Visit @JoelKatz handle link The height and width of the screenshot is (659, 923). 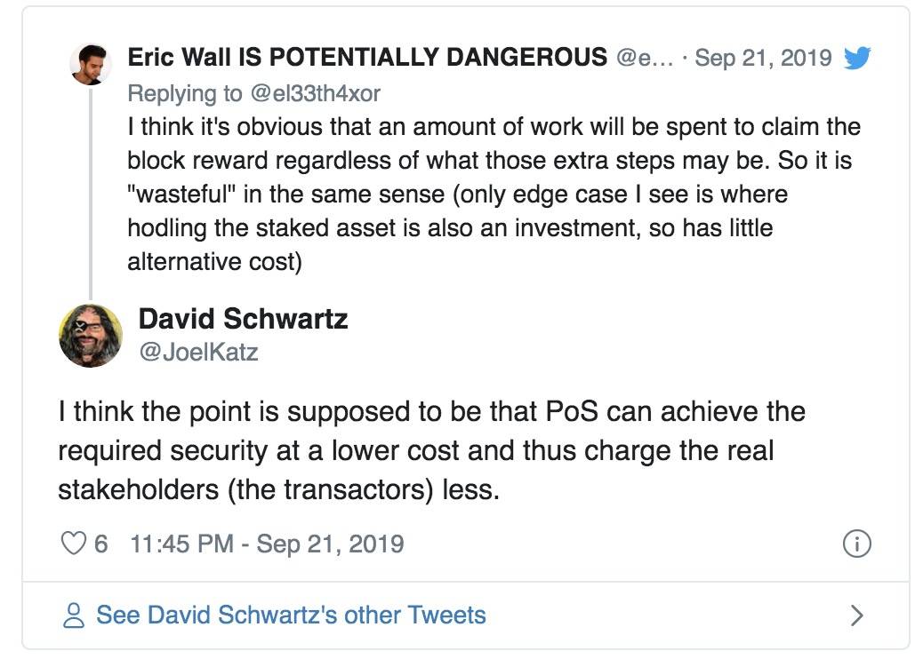(198, 352)
